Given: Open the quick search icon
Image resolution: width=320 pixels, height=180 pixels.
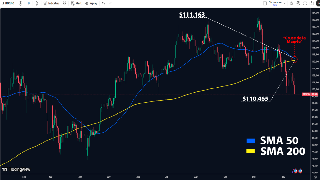Looking at the screenshot, I should pyautogui.click(x=291, y=3).
